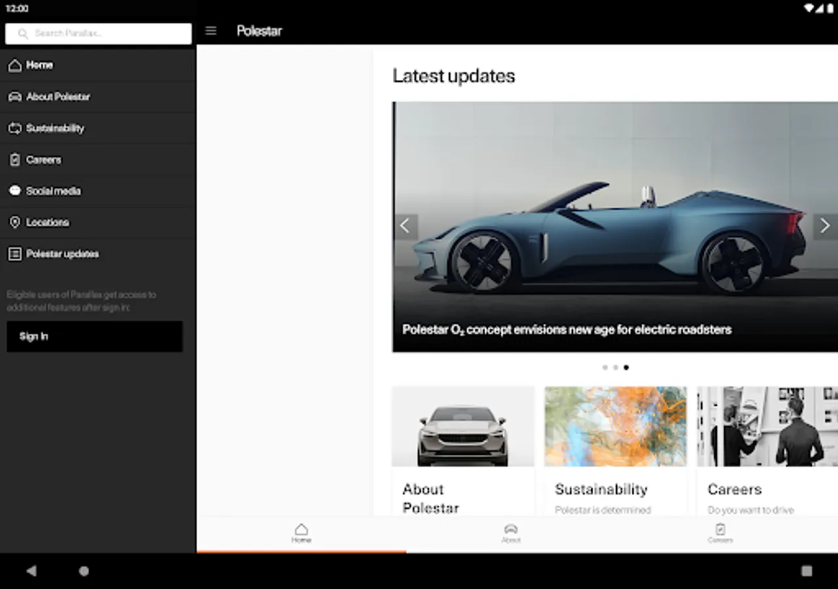Click the 'Do you want to drive' text
Screen dimensions: 838x589
750,510
